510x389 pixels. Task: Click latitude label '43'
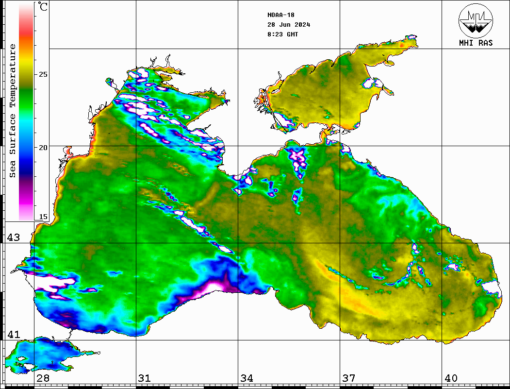click(x=14, y=237)
